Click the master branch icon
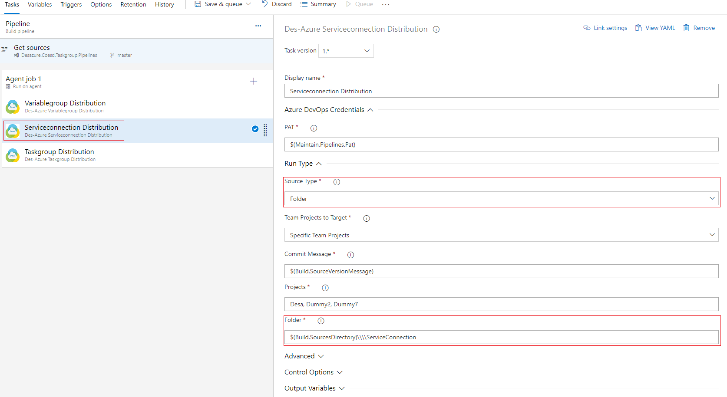The width and height of the screenshot is (727, 397). (112, 55)
